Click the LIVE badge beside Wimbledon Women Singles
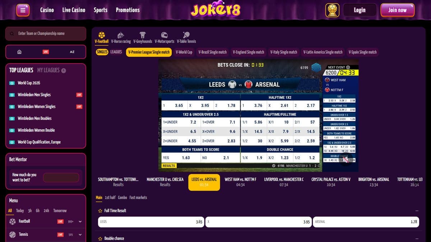431x242 pixels. [79, 106]
